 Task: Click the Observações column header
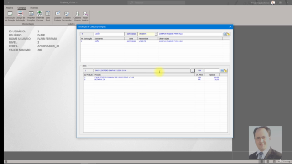tap(190, 38)
